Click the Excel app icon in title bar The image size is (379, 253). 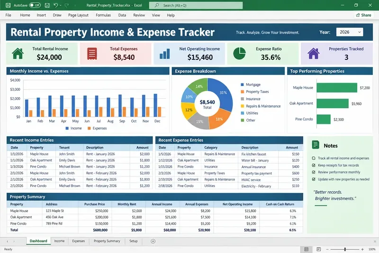[8, 5]
